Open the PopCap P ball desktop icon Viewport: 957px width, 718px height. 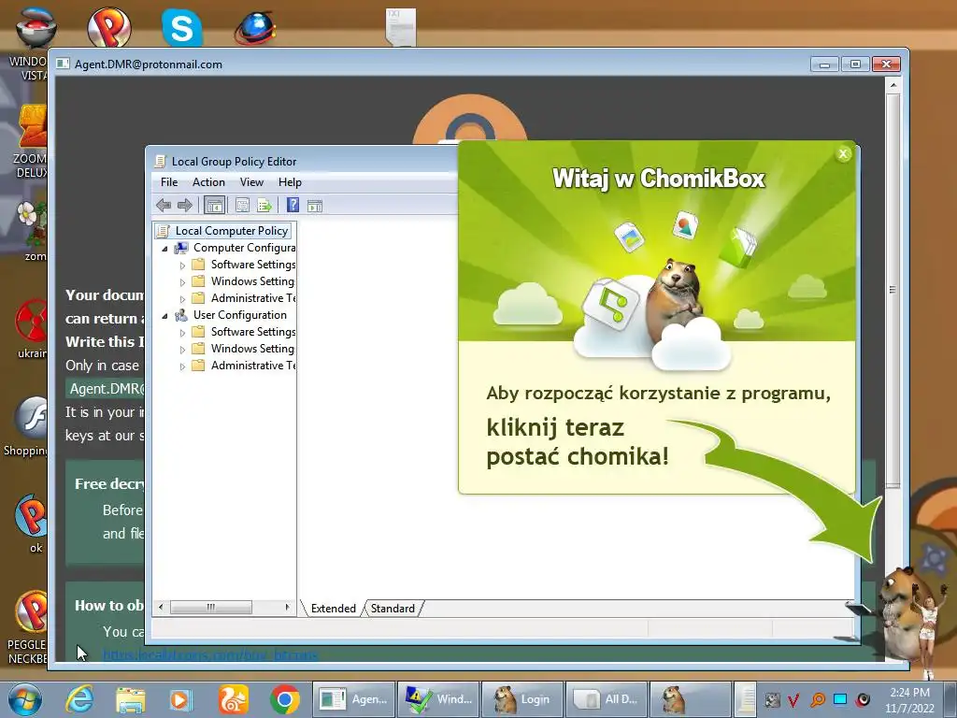(108, 27)
